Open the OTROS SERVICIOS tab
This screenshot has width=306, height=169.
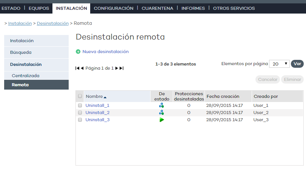click(x=234, y=8)
